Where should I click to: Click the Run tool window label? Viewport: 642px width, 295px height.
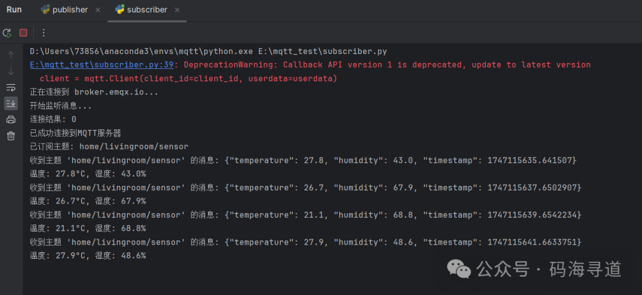pos(14,10)
